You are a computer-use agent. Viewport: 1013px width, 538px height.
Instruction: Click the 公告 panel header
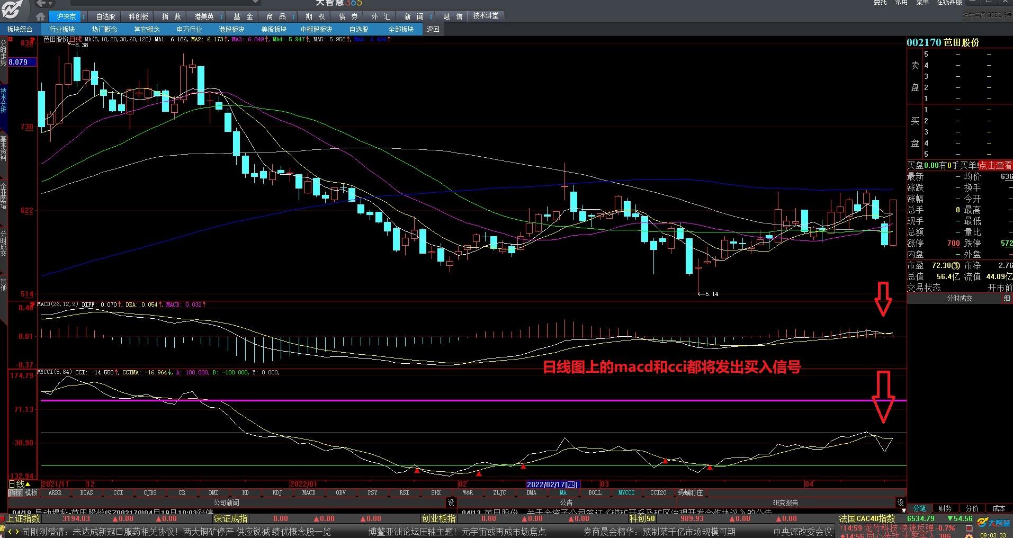click(566, 503)
